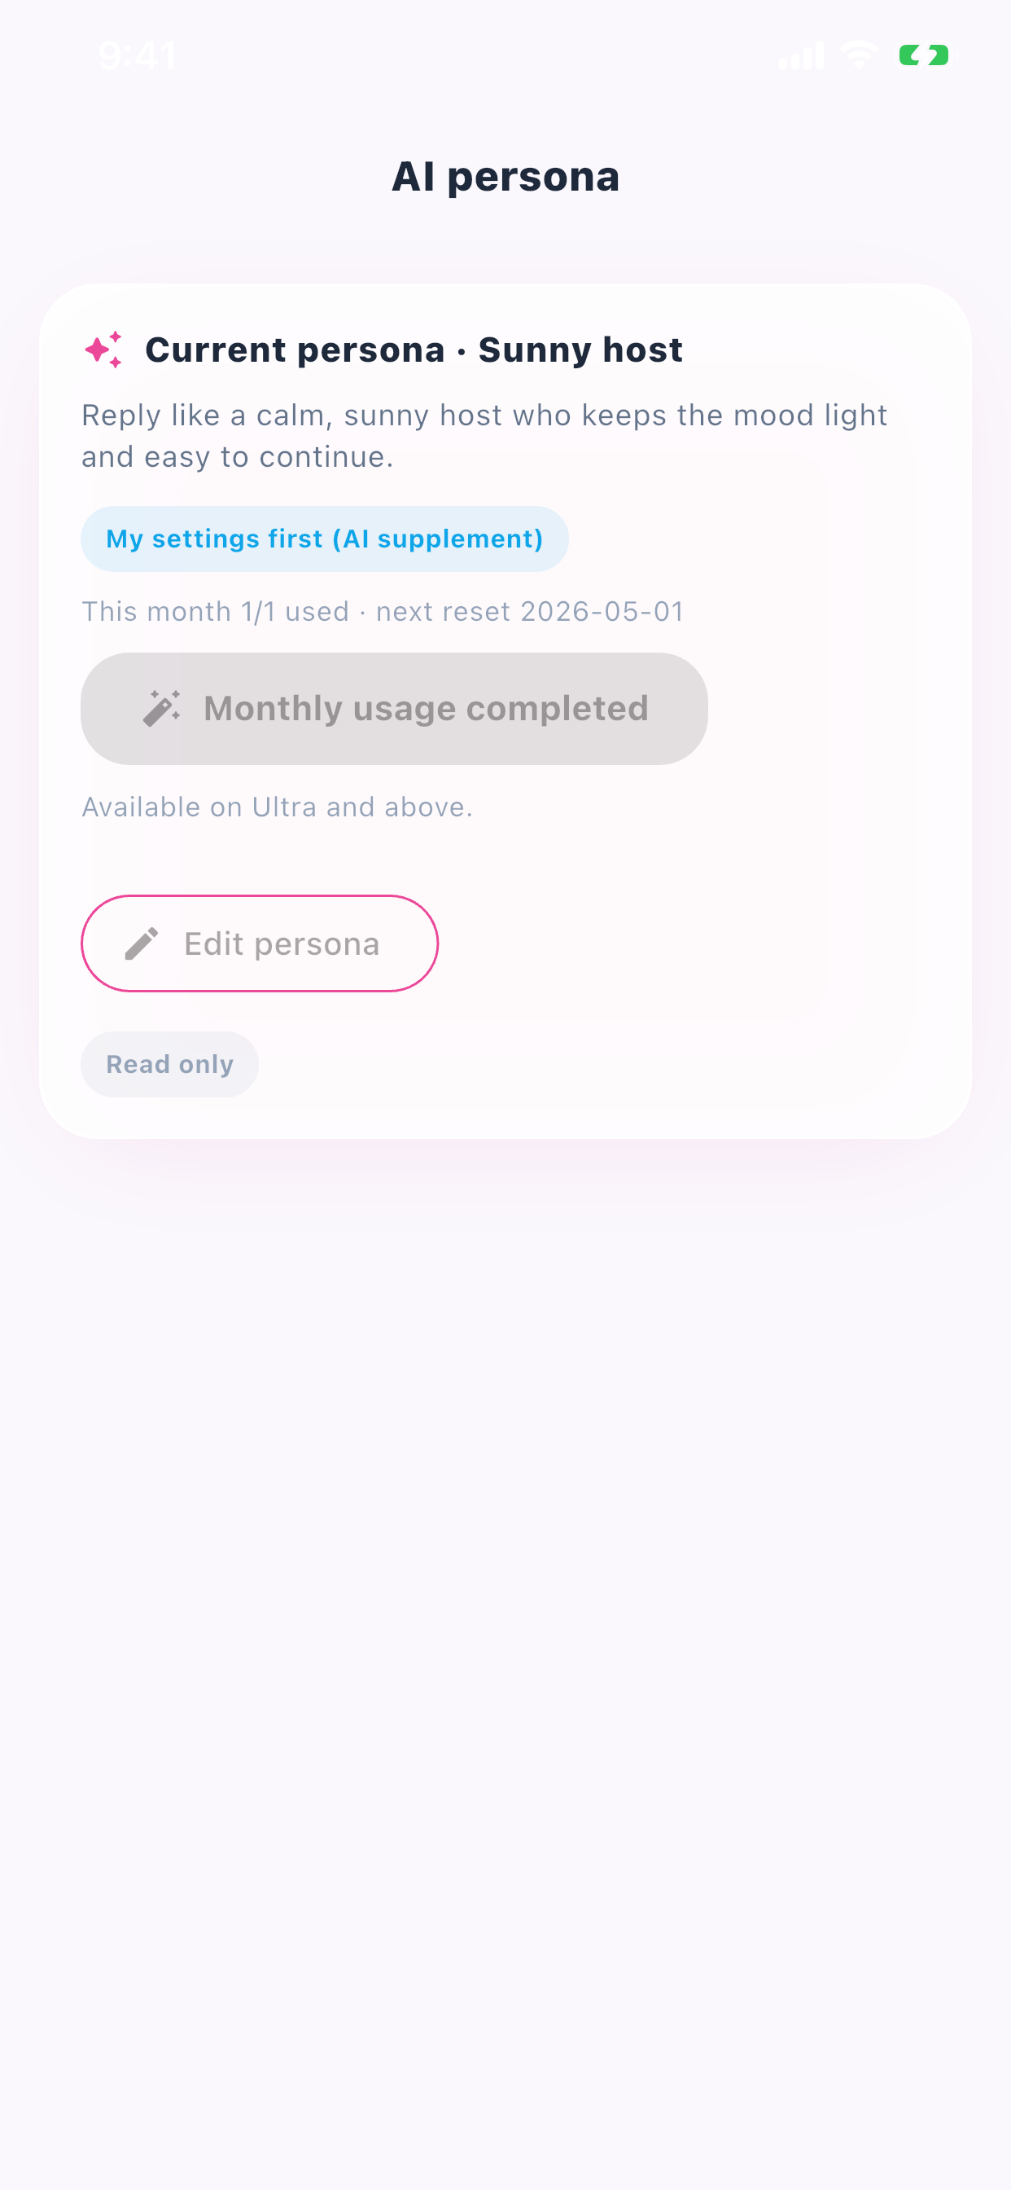Tap the cellular signal bars icon
Screen dimensions: 1011x2190
(x=801, y=56)
